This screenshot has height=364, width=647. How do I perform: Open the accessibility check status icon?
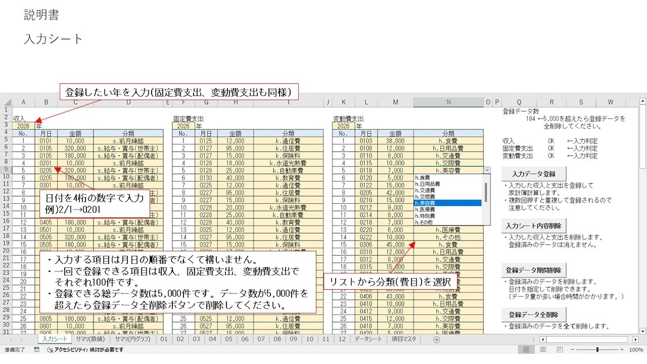coord(50,350)
